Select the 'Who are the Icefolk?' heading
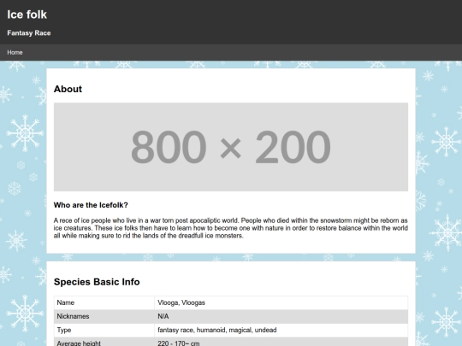Image resolution: width=462 pixels, height=346 pixels. [x=91, y=205]
